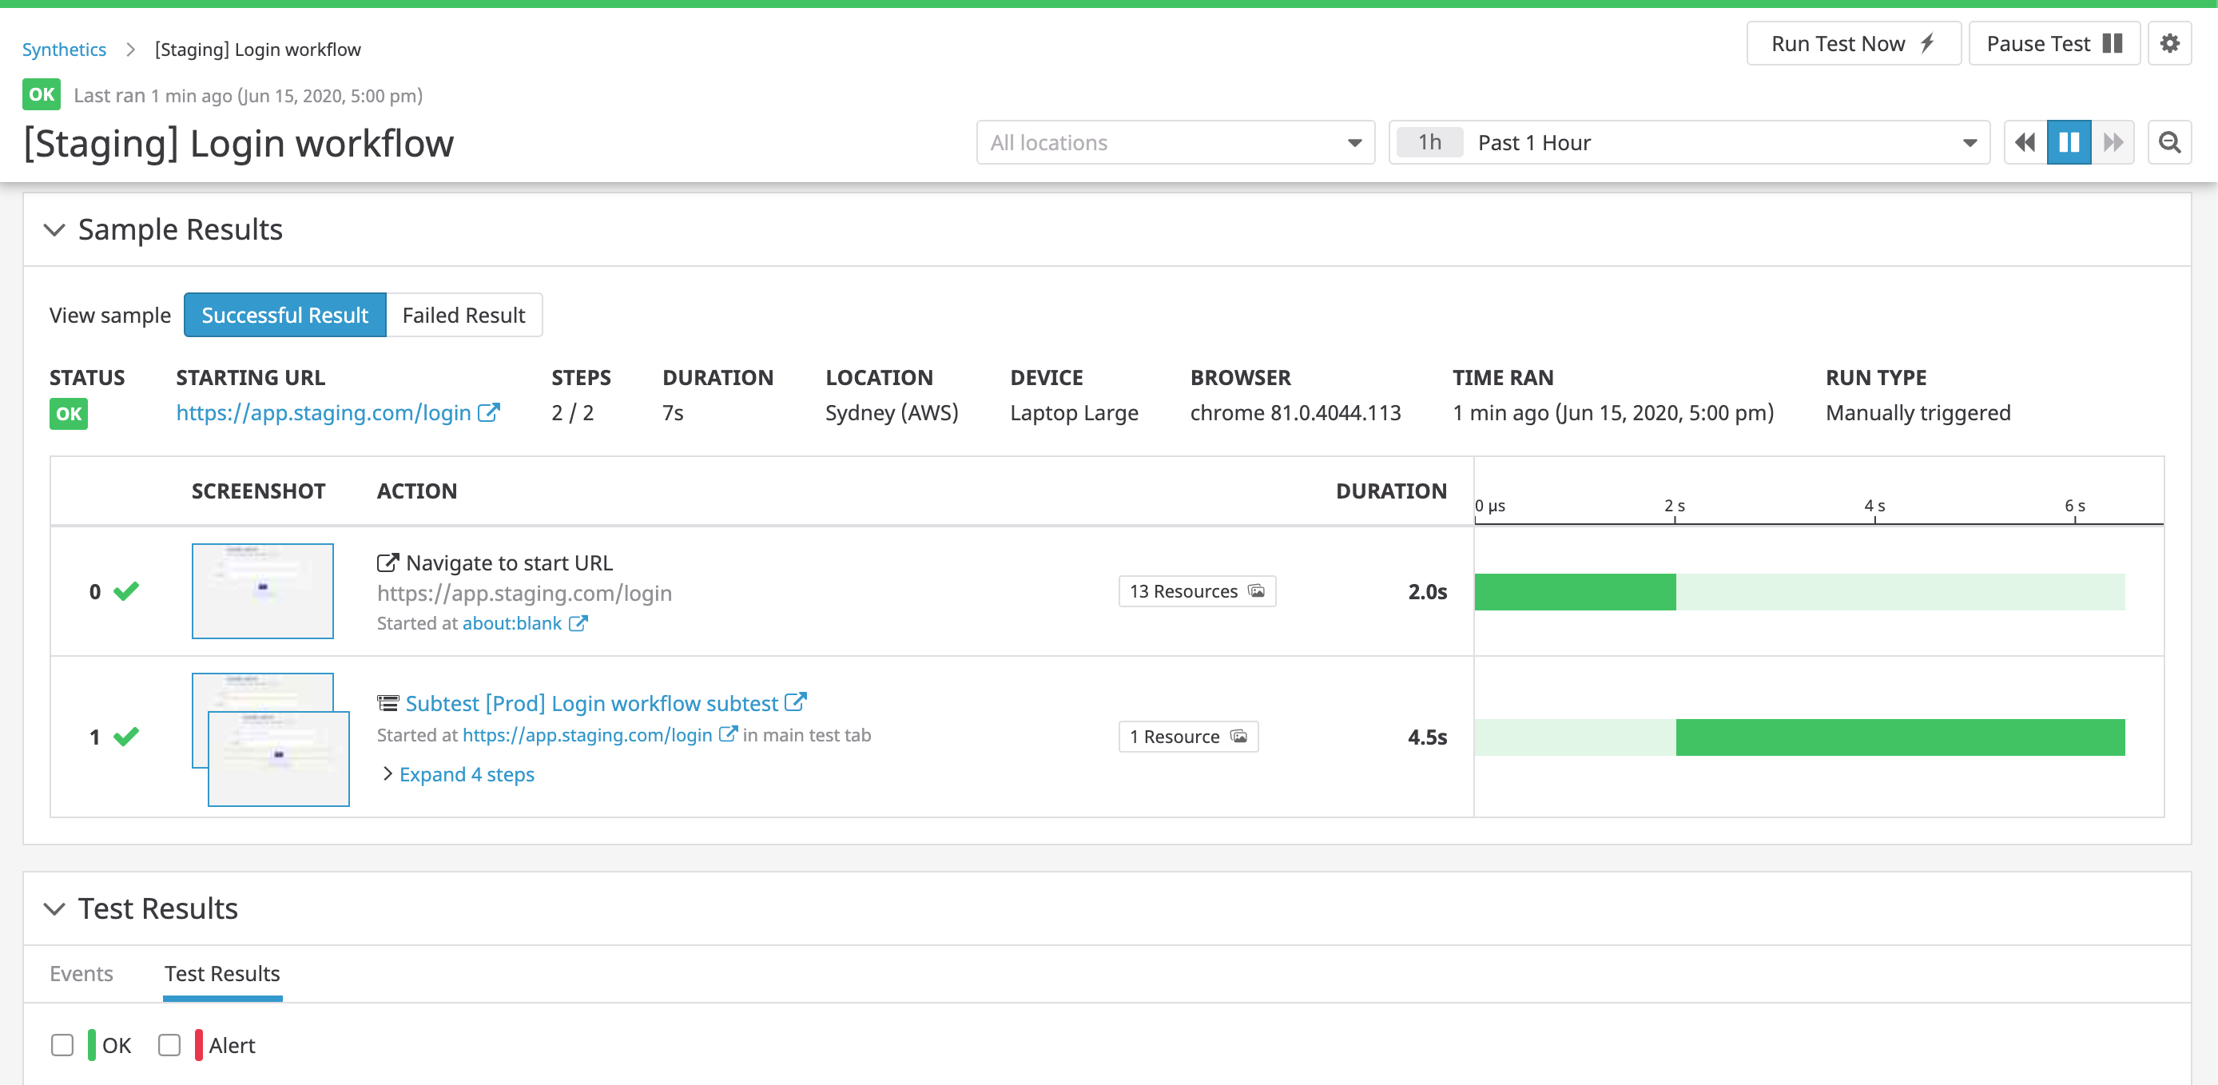This screenshot has width=2218, height=1085.
Task: Open the graph zoom magnifier
Action: pyautogui.click(x=2171, y=142)
